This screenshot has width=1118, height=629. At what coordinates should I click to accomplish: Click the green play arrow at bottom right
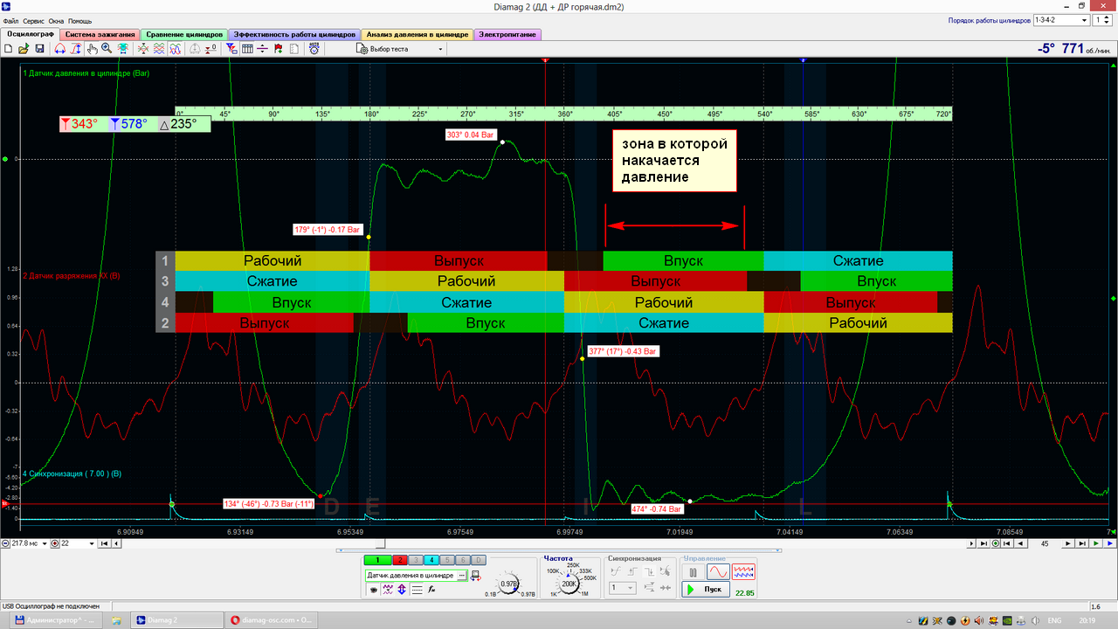(x=1096, y=543)
